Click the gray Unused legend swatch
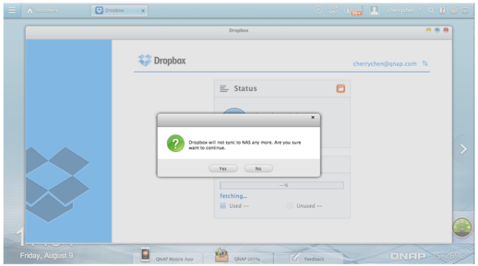 coord(290,206)
